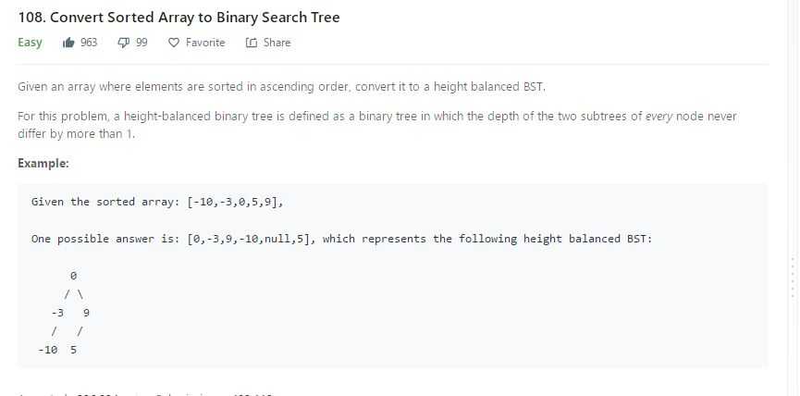Screen dimensions: 800x396
Task: Click the 99 dislikes count
Action: coord(142,43)
